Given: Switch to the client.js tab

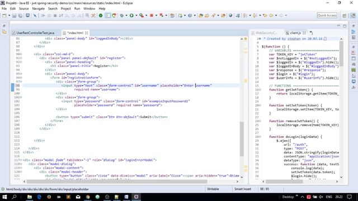Looking at the screenshot, I should pyautogui.click(x=295, y=33).
